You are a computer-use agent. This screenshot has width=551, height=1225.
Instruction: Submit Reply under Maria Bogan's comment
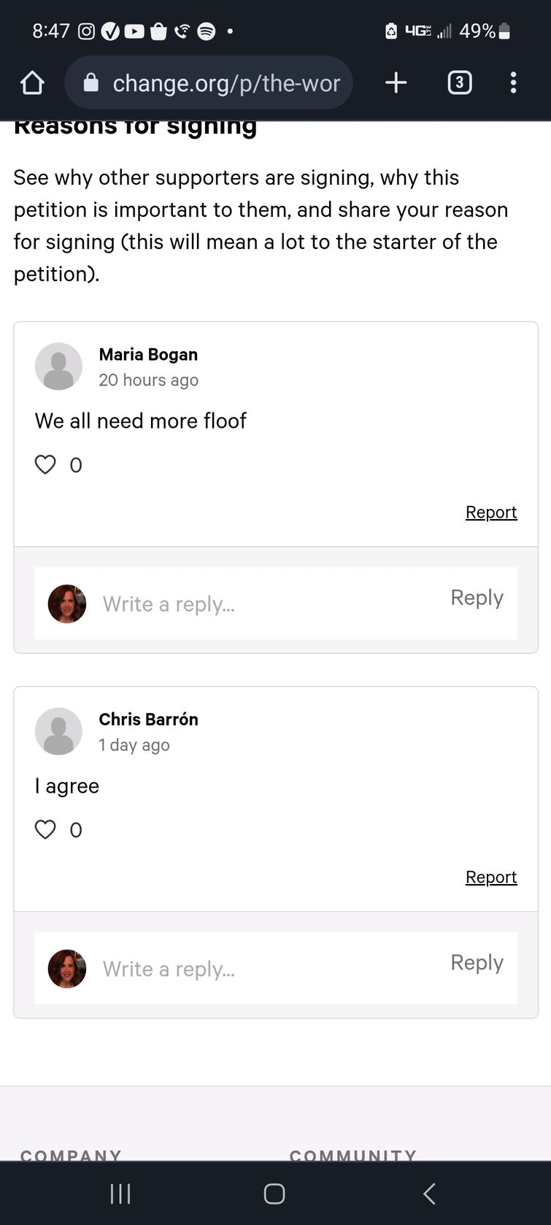(477, 598)
